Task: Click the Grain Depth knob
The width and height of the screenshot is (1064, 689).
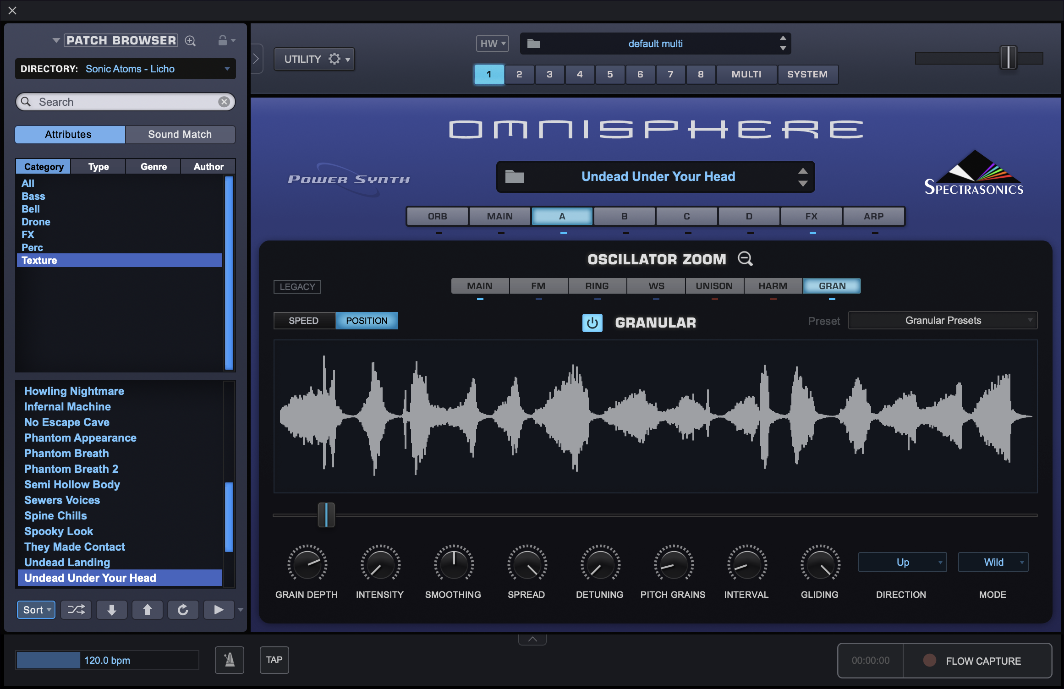Action: (x=307, y=564)
